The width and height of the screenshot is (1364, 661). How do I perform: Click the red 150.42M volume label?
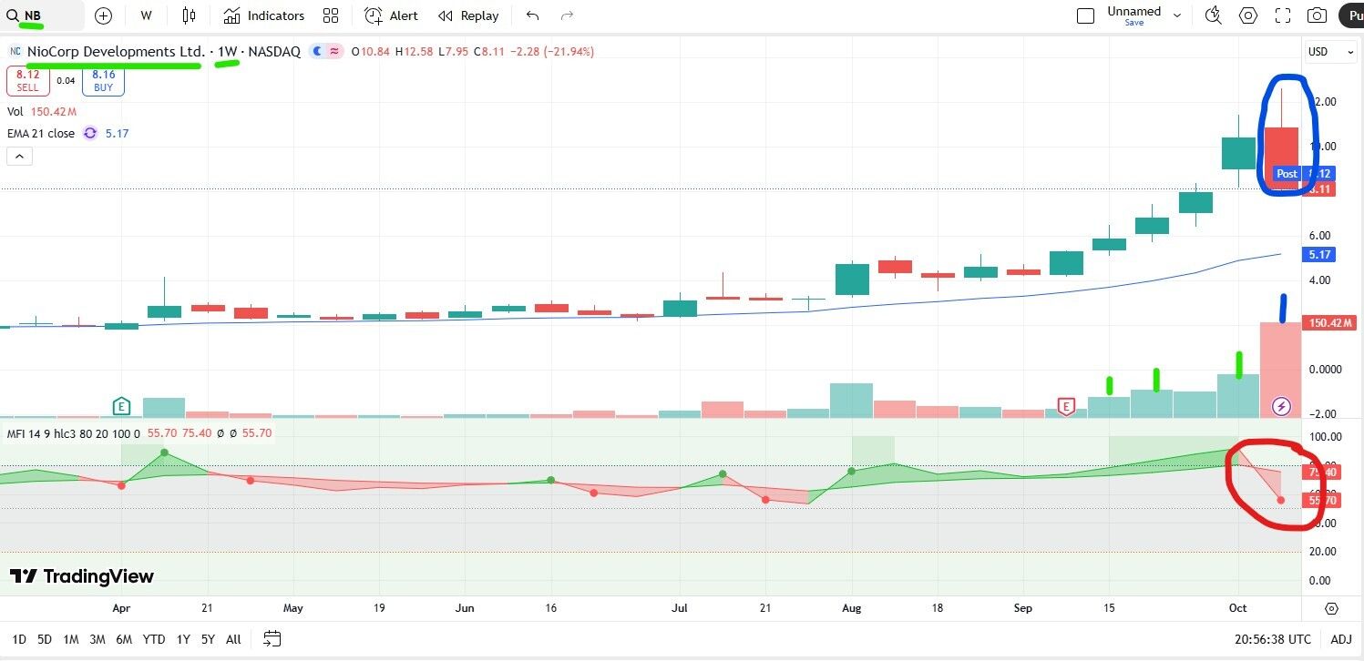pyautogui.click(x=1331, y=323)
